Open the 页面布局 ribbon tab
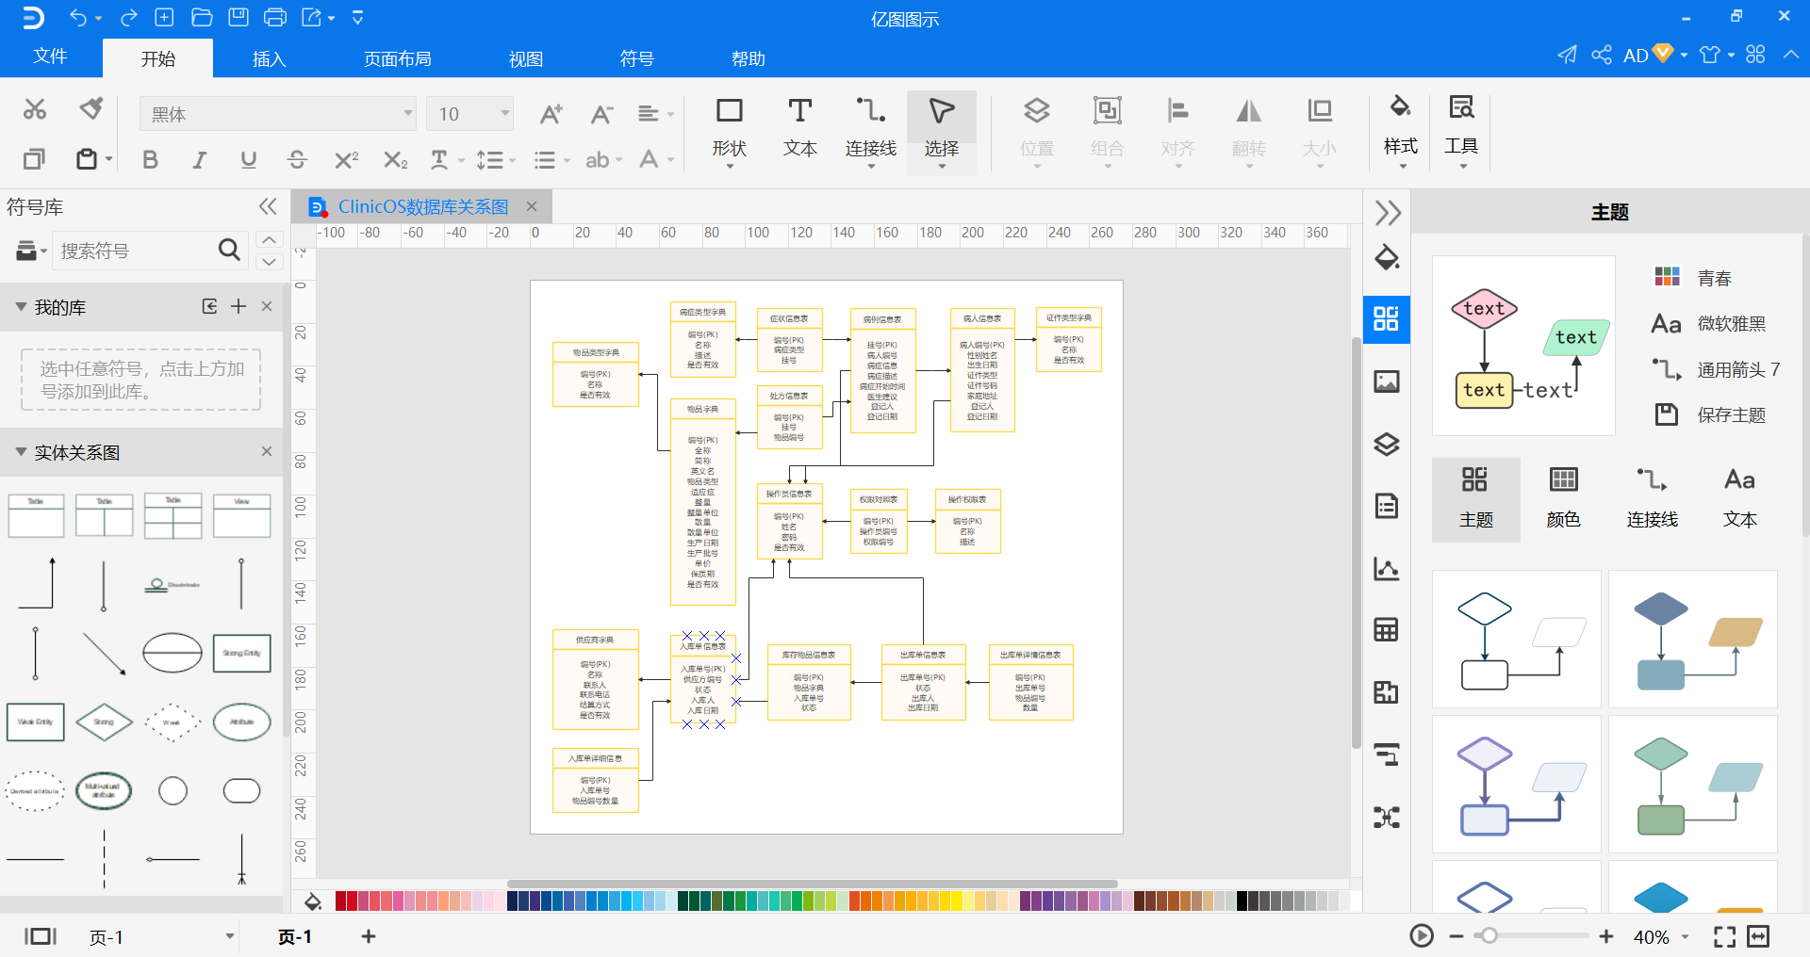 pos(397,58)
